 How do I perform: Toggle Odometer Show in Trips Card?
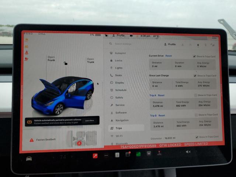(x=197, y=137)
